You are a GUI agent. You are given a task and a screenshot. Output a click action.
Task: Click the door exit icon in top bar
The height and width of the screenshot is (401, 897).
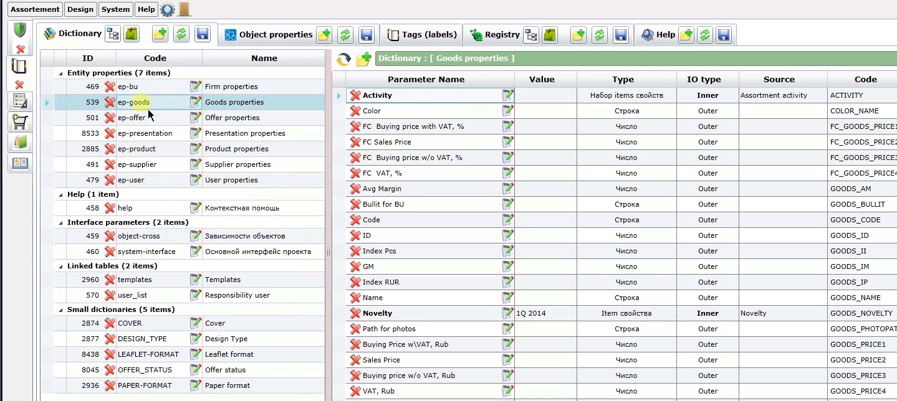[x=184, y=9]
